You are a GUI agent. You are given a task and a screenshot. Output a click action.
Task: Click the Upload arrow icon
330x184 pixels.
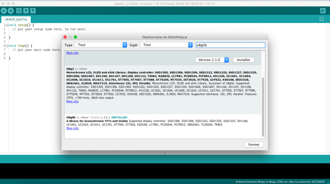pos(11,11)
